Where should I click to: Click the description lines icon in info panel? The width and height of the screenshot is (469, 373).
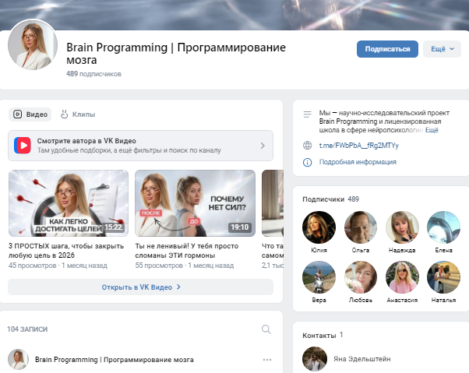[x=307, y=114]
